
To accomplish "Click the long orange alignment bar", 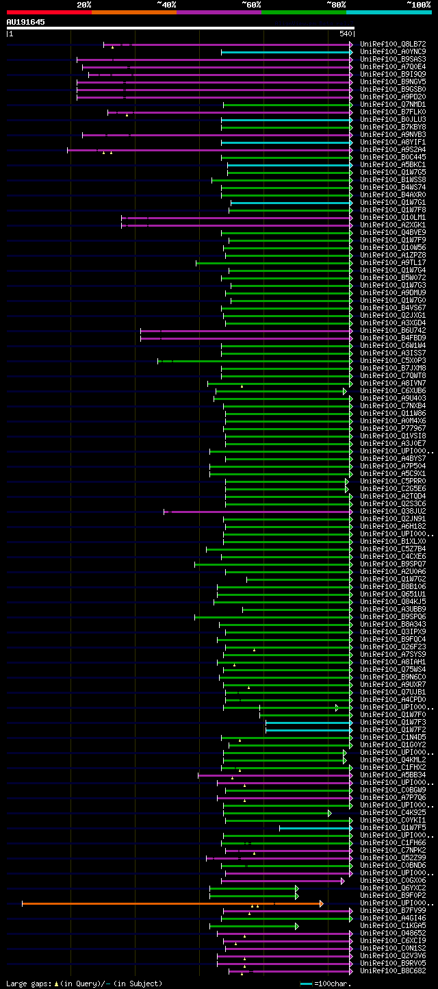I will [172, 903].
